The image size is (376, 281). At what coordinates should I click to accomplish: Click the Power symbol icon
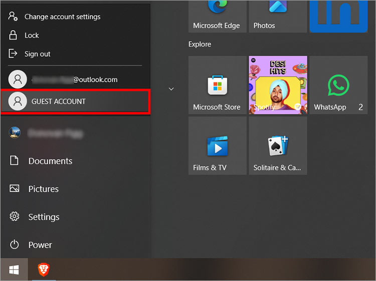pos(15,244)
